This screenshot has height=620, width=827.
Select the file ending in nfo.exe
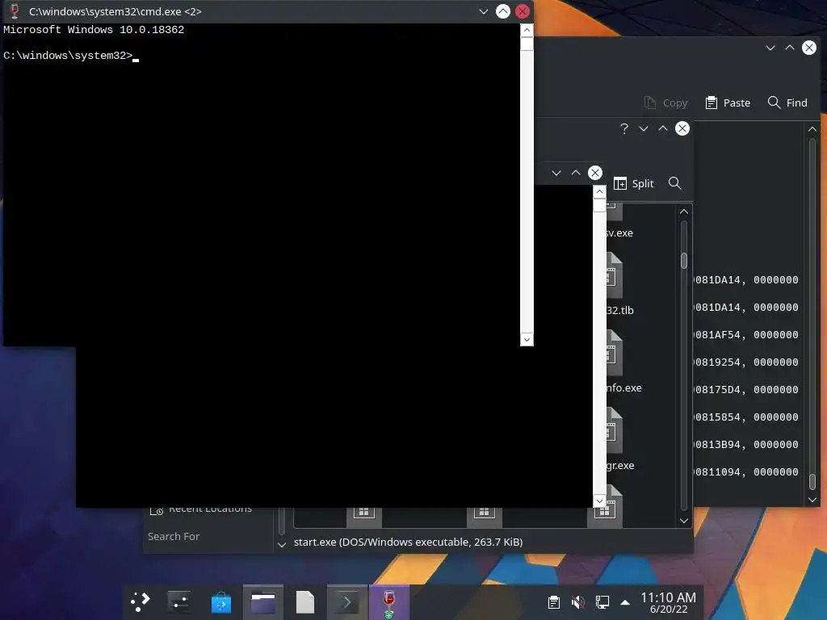pyautogui.click(x=624, y=388)
